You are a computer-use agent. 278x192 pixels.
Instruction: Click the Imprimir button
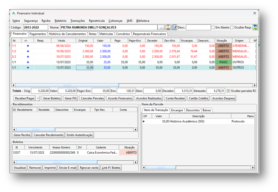(x=50, y=168)
